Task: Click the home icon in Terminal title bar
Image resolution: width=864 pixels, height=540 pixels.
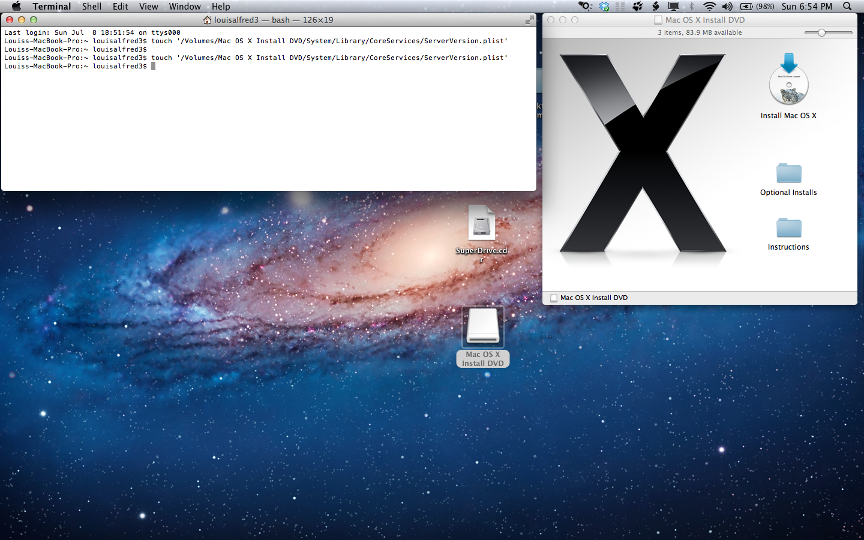Action: (207, 20)
